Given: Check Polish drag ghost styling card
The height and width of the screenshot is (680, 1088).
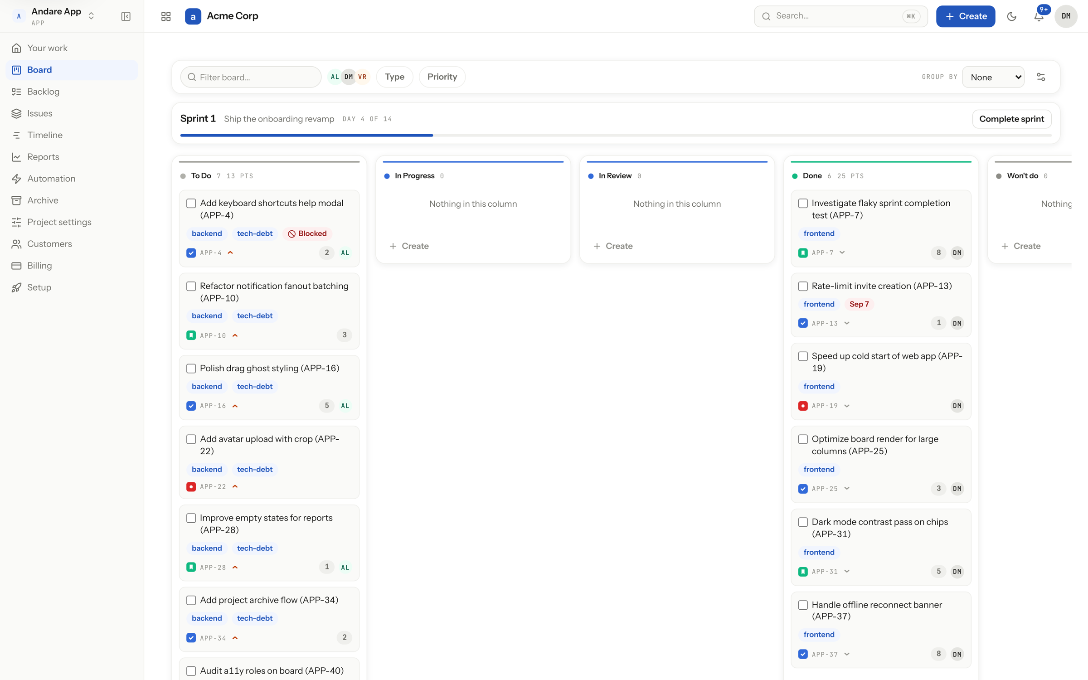Looking at the screenshot, I should click(x=191, y=369).
